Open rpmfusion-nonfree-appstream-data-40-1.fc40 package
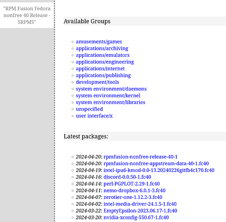Image resolution: width=226 pixels, height=222 pixels. [x=156, y=163]
